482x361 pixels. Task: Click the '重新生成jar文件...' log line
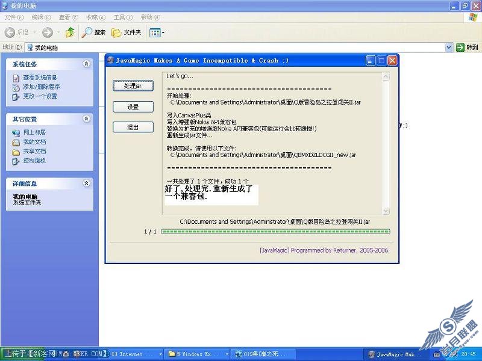pyautogui.click(x=189, y=135)
